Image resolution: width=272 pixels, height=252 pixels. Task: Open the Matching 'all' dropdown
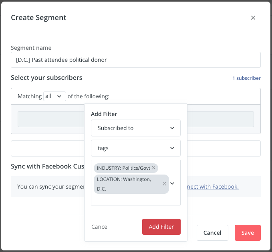pyautogui.click(x=54, y=96)
